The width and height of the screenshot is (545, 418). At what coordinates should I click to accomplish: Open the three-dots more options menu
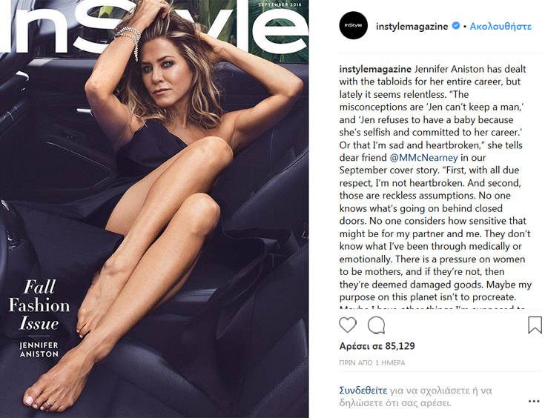pos(534,401)
